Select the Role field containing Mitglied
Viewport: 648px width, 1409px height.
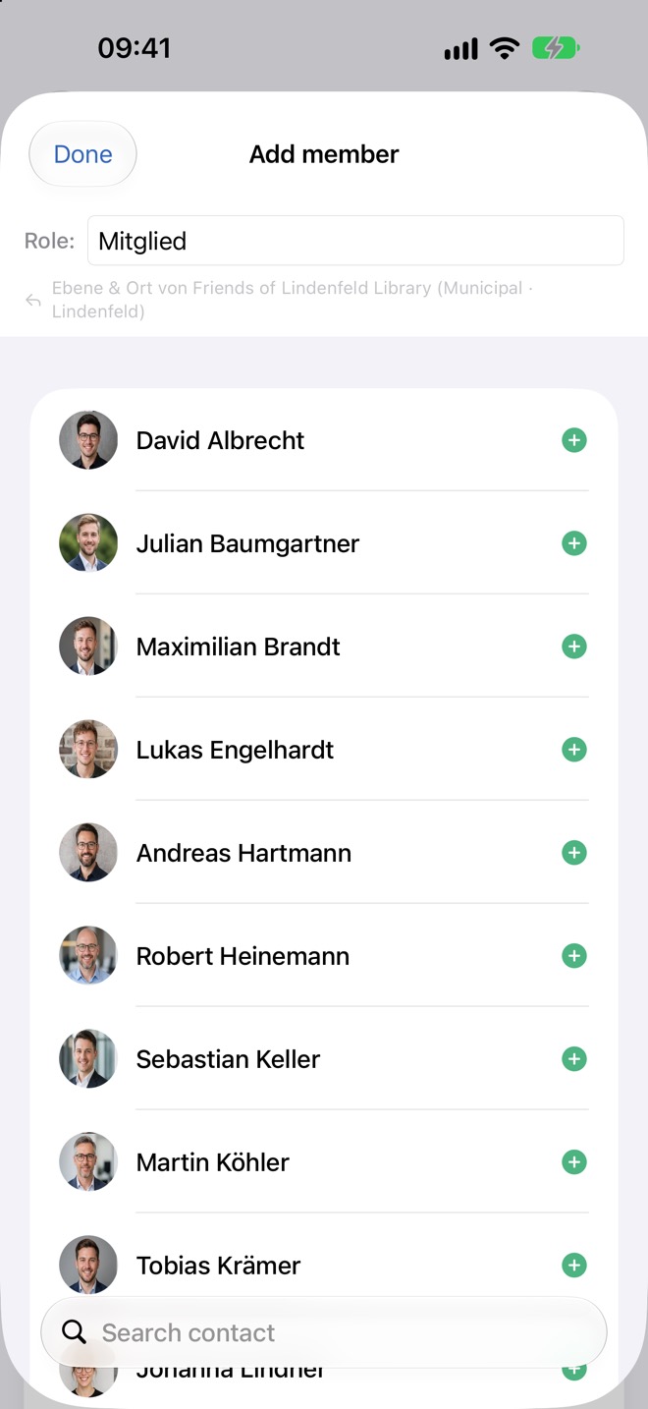pyautogui.click(x=355, y=241)
